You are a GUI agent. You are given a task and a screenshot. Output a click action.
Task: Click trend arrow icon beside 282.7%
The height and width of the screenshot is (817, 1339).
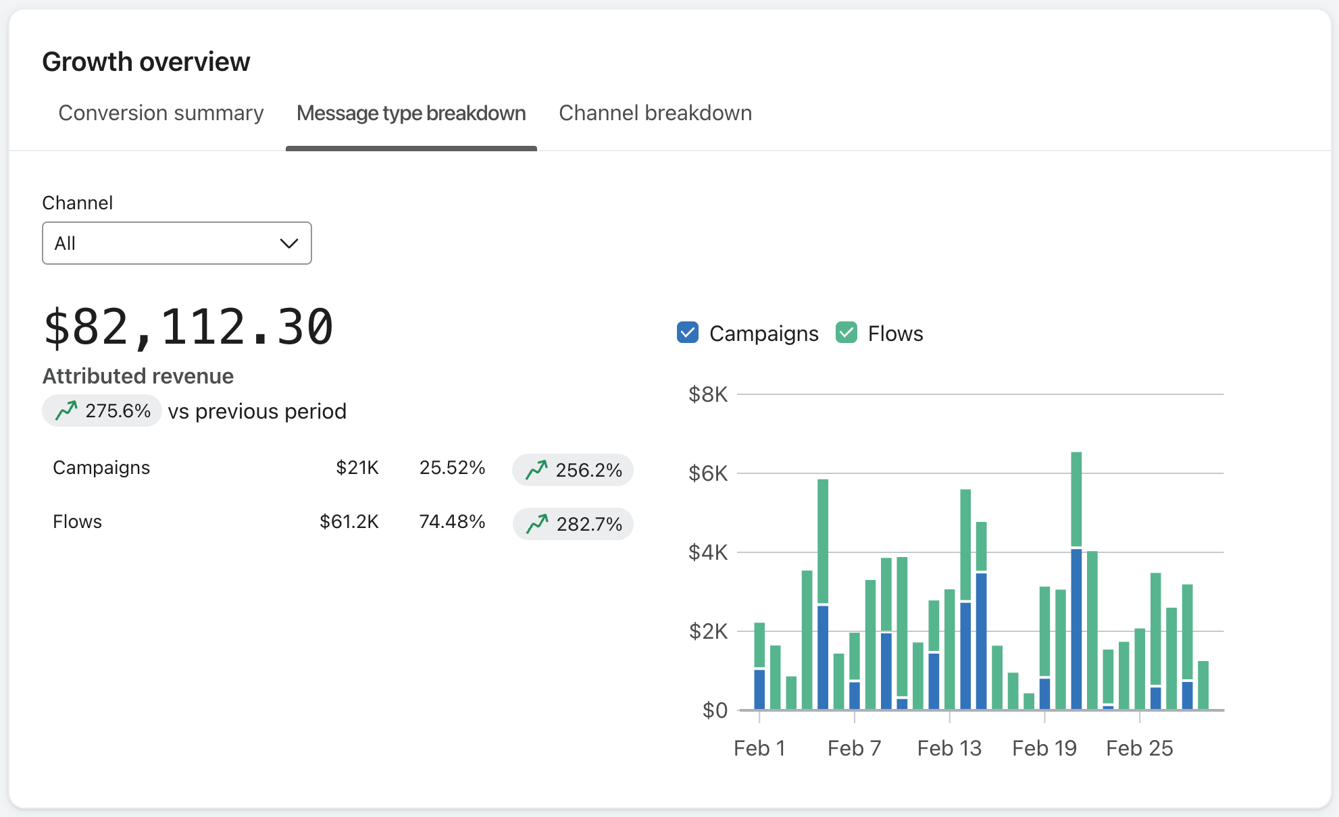(537, 524)
